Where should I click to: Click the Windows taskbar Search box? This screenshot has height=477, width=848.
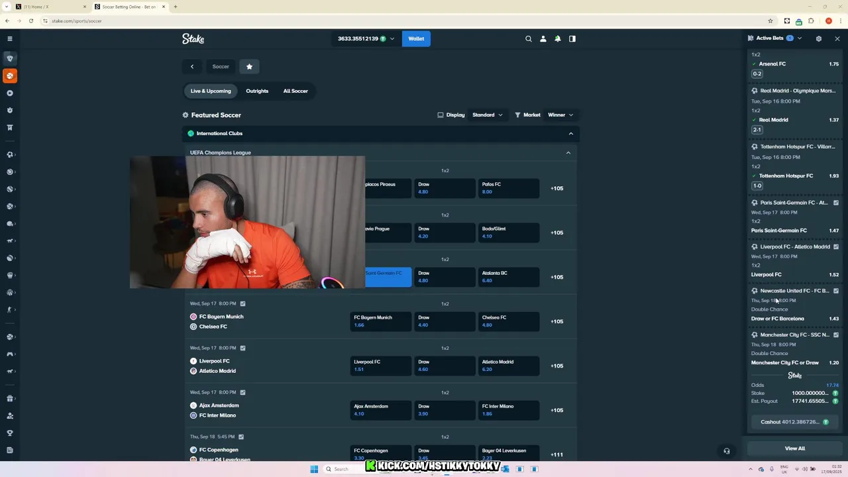pos(341,469)
